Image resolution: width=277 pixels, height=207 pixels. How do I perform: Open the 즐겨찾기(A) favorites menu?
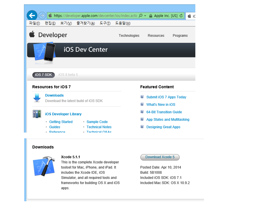pos(85,23)
